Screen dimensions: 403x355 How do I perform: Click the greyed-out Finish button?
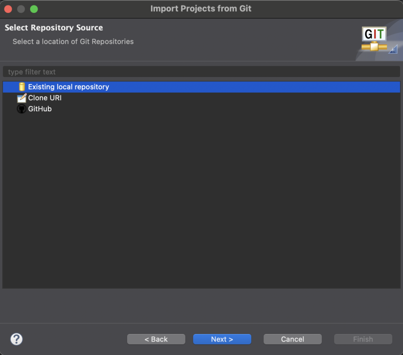(363, 339)
